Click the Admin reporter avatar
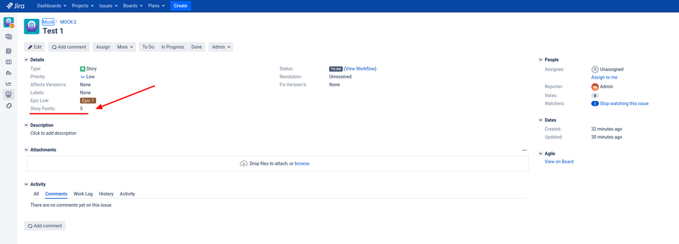The image size is (679, 244). [x=595, y=86]
